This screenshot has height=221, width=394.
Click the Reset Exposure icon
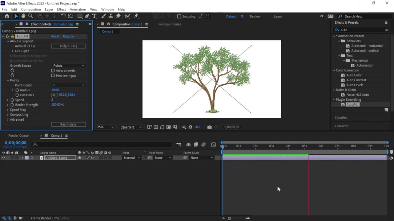(x=191, y=127)
